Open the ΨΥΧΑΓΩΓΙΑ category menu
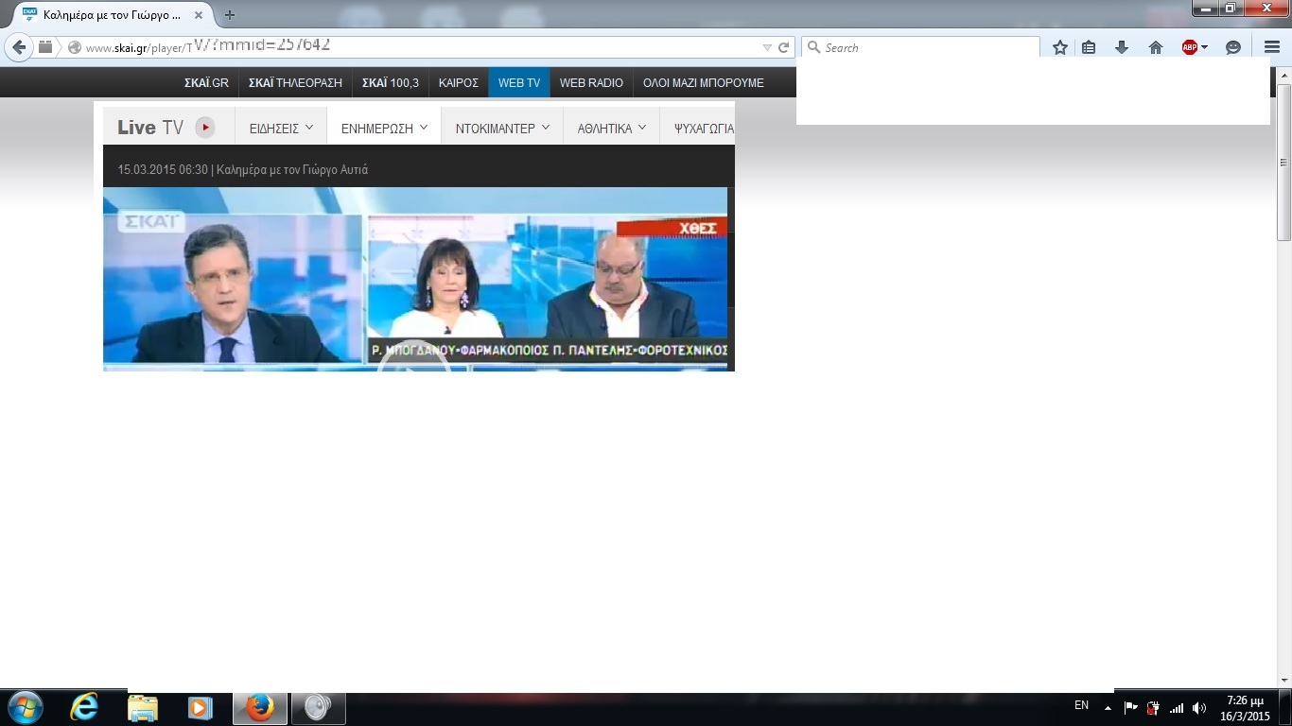The width and height of the screenshot is (1292, 726). click(x=703, y=128)
